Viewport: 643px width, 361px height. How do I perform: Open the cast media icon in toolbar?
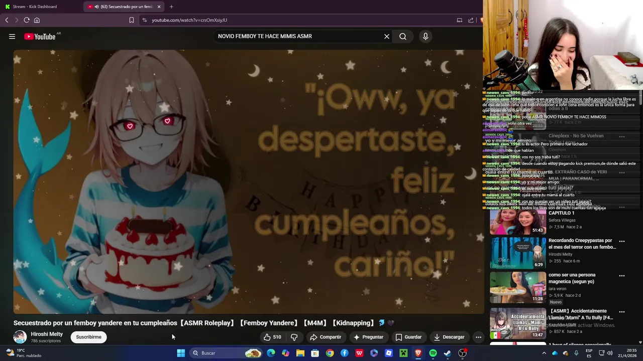459,20
